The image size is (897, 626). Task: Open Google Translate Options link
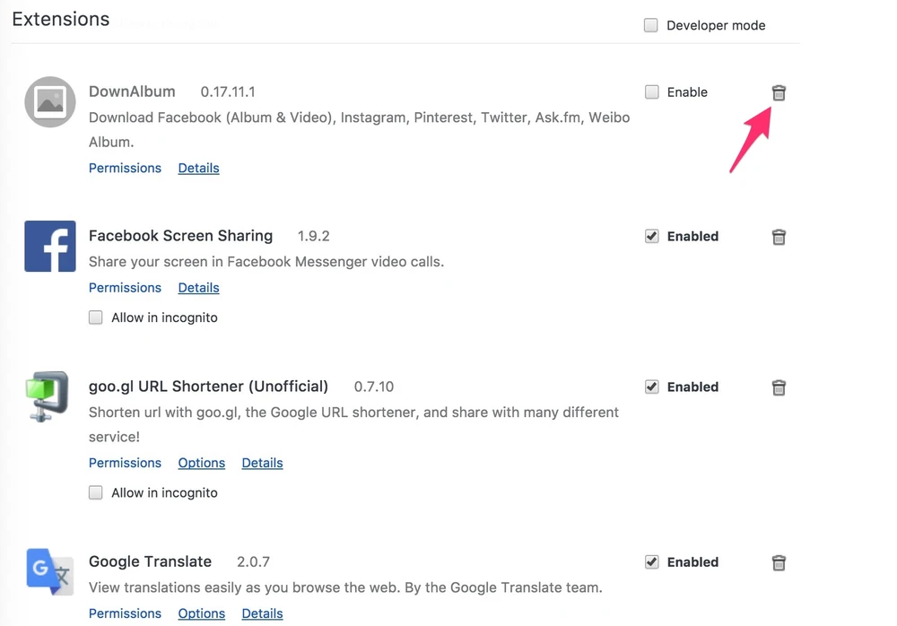pos(201,613)
